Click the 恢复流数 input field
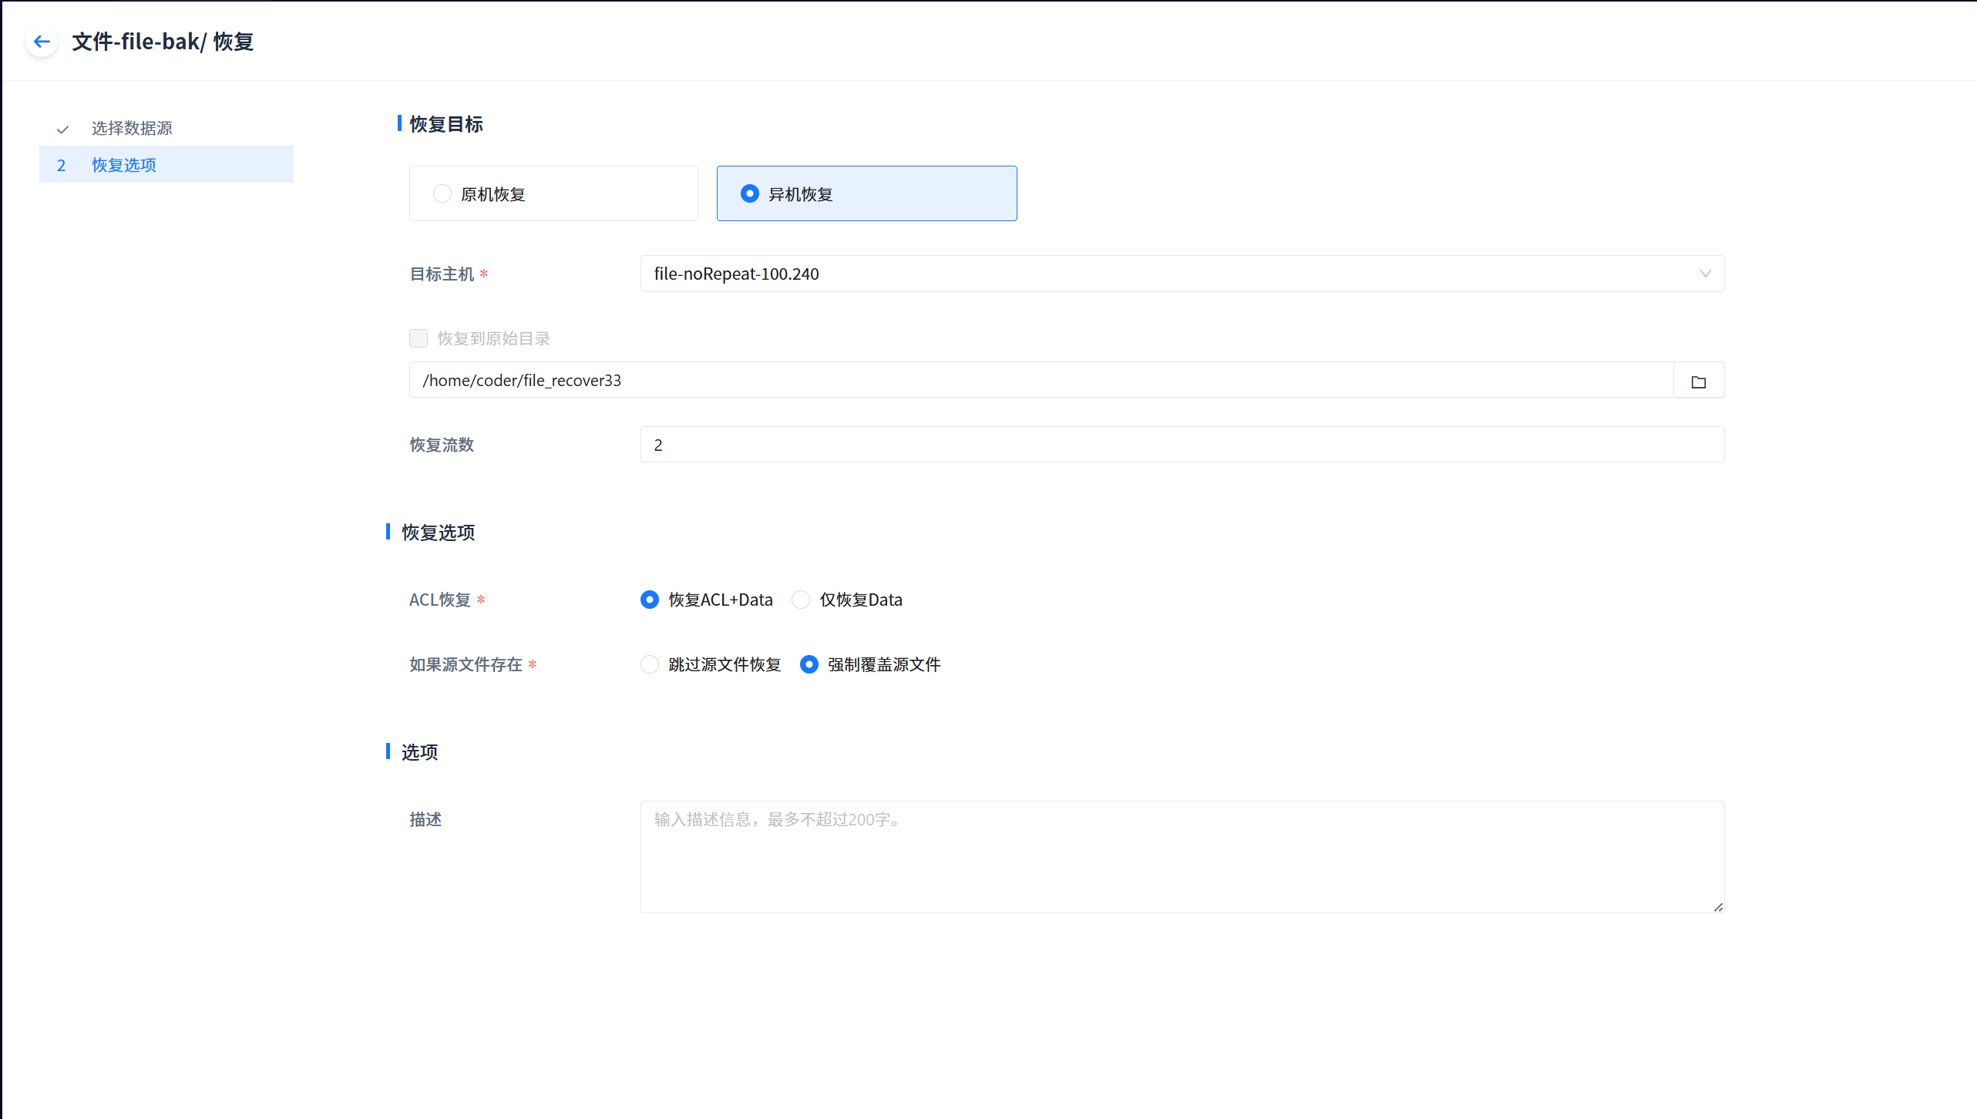The width and height of the screenshot is (1977, 1119). click(1182, 445)
